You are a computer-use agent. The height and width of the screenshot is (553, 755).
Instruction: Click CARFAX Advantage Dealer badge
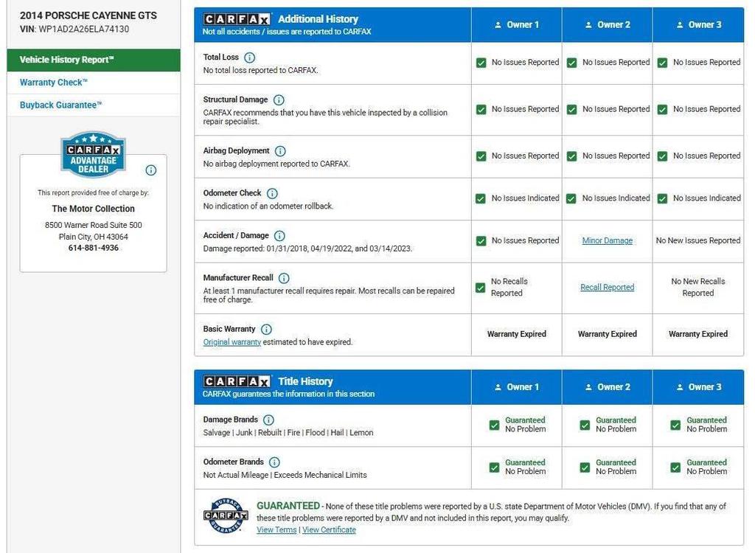pyautogui.click(x=93, y=155)
